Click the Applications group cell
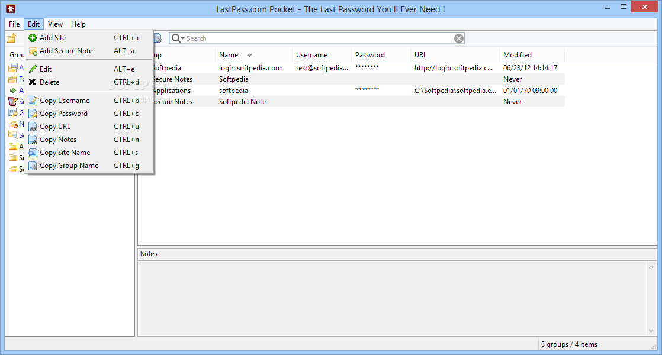 click(171, 91)
